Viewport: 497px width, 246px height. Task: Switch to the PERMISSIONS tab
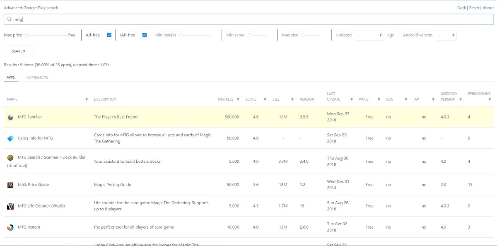click(x=37, y=77)
